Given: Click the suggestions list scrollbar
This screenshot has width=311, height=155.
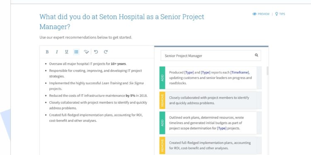Looking at the screenshot, I should pos(267,71).
